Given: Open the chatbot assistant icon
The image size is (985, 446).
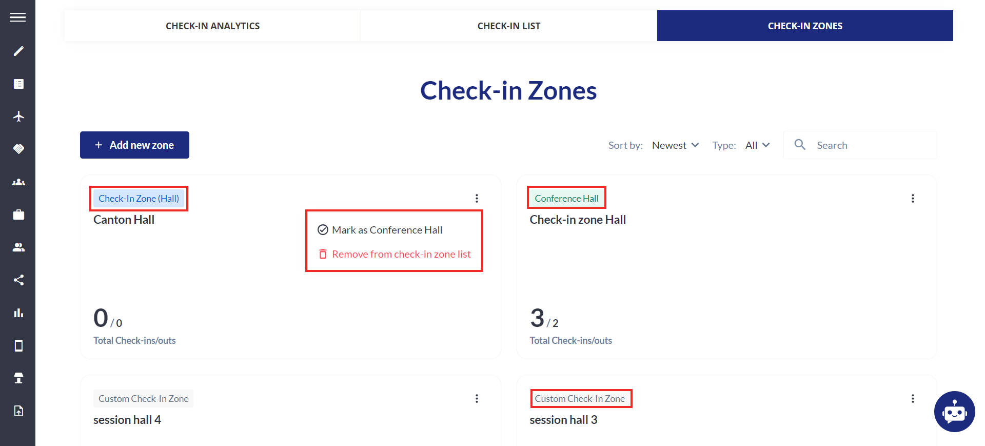Looking at the screenshot, I should tap(954, 412).
